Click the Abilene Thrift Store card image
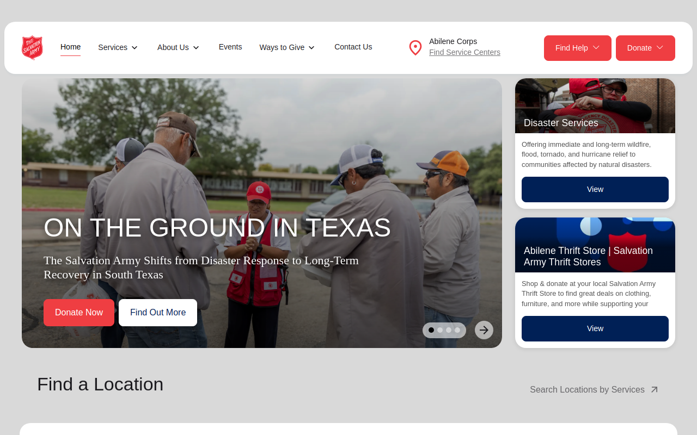 point(595,245)
